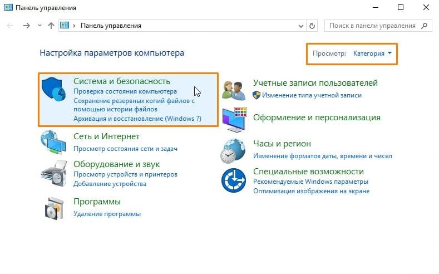The width and height of the screenshot is (439, 274).
Task: Open Просмотр состояния сети и задач
Action: (x=125, y=149)
